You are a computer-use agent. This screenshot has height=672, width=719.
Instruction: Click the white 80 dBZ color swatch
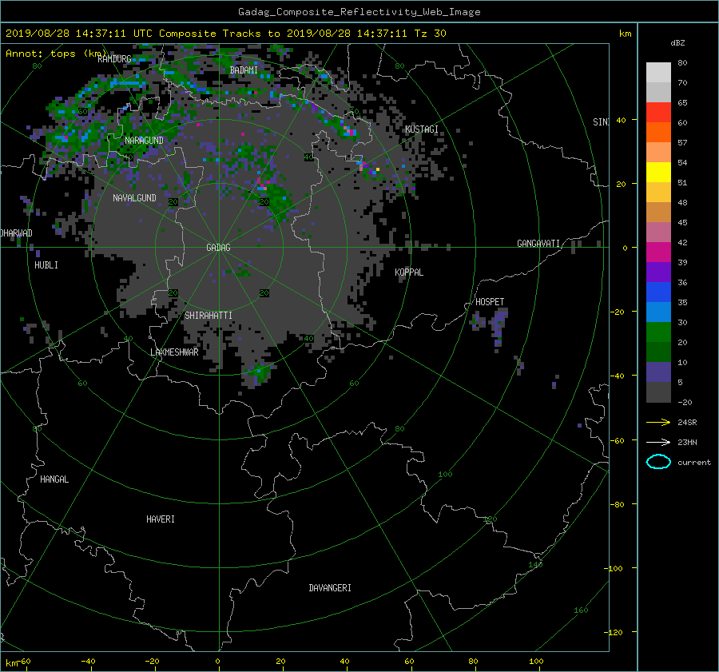(658, 72)
